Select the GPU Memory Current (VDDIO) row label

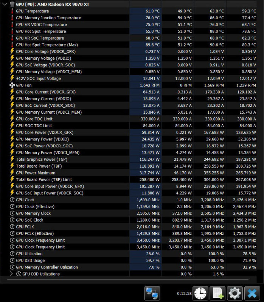pos(43,99)
